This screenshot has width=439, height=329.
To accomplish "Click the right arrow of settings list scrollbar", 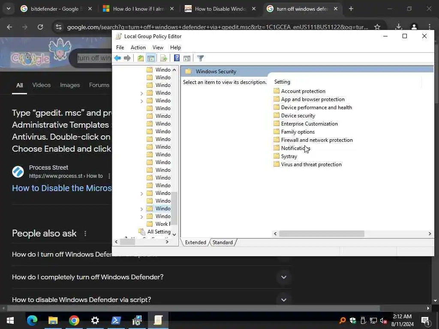I will point(430,233).
